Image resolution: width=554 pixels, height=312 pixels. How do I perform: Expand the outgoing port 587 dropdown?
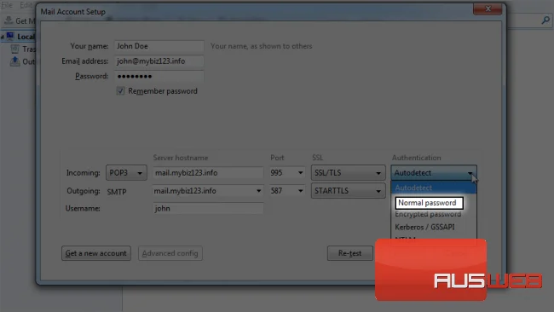[x=300, y=191]
